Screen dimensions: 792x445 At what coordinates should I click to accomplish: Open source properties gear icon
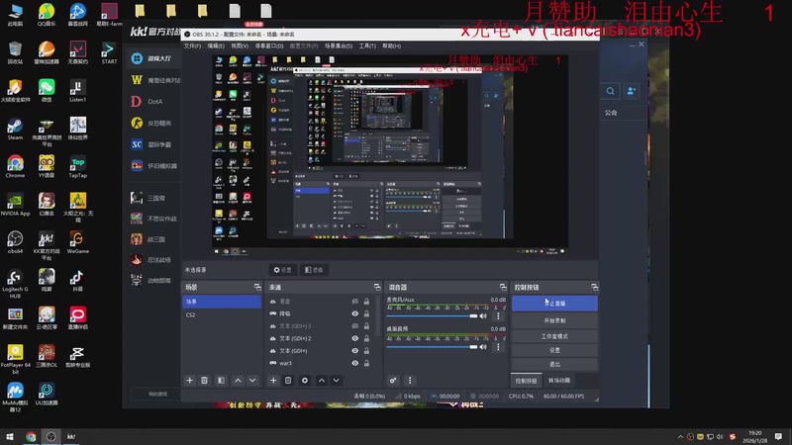(x=305, y=381)
